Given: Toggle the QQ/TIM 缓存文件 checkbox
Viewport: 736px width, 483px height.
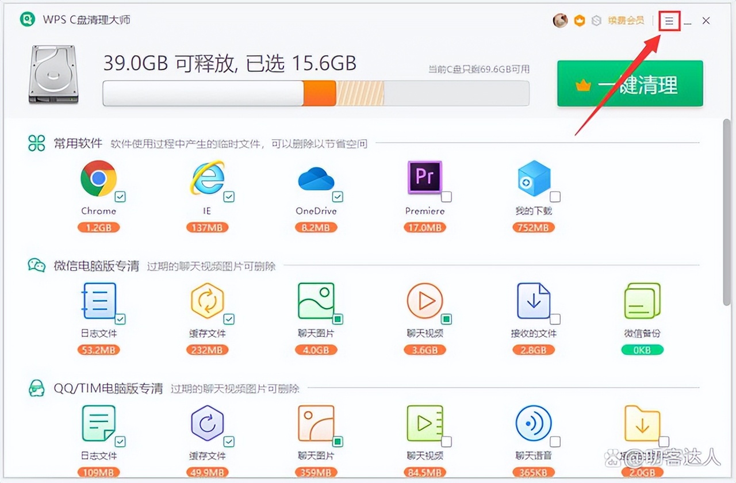Looking at the screenshot, I should [229, 442].
